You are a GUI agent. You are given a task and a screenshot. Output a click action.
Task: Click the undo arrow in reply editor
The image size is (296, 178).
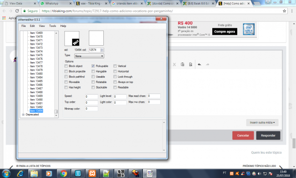(199, 64)
